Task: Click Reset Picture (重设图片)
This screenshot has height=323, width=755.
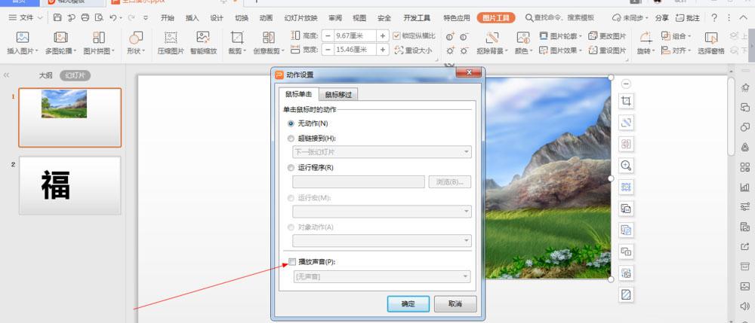Action: coord(607,50)
